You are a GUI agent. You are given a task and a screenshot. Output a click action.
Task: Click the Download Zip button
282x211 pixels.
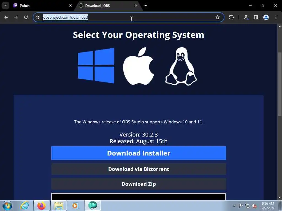pos(139,184)
